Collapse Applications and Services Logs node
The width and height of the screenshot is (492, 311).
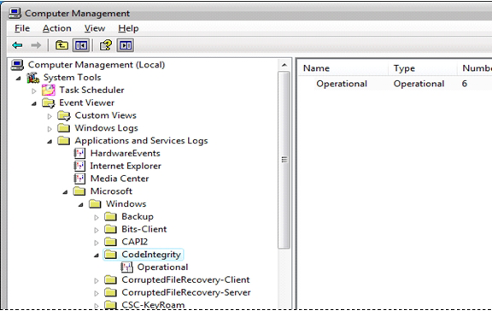tap(50, 142)
